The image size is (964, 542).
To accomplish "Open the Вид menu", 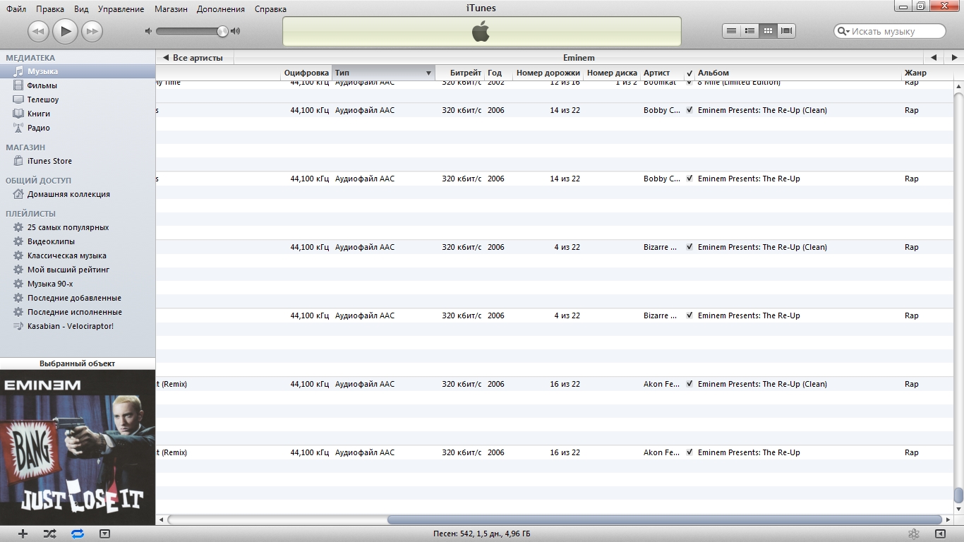I will tap(81, 9).
